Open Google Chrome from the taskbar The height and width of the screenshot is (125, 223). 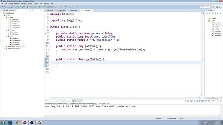point(17,123)
